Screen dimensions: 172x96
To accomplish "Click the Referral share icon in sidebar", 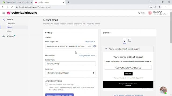I will 3,19.
